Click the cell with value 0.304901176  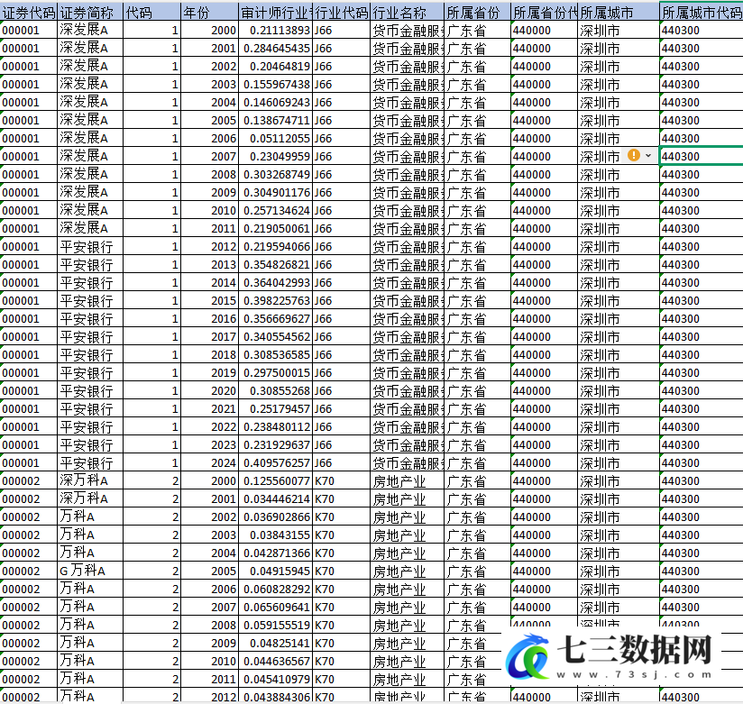[x=275, y=192]
